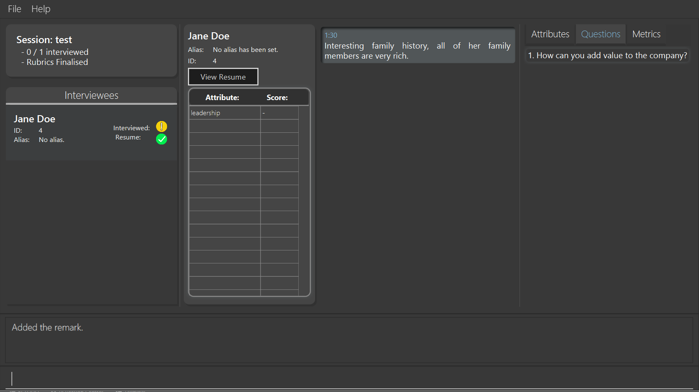Click the Jane Doe detail heading
The height and width of the screenshot is (392, 699).
click(209, 36)
